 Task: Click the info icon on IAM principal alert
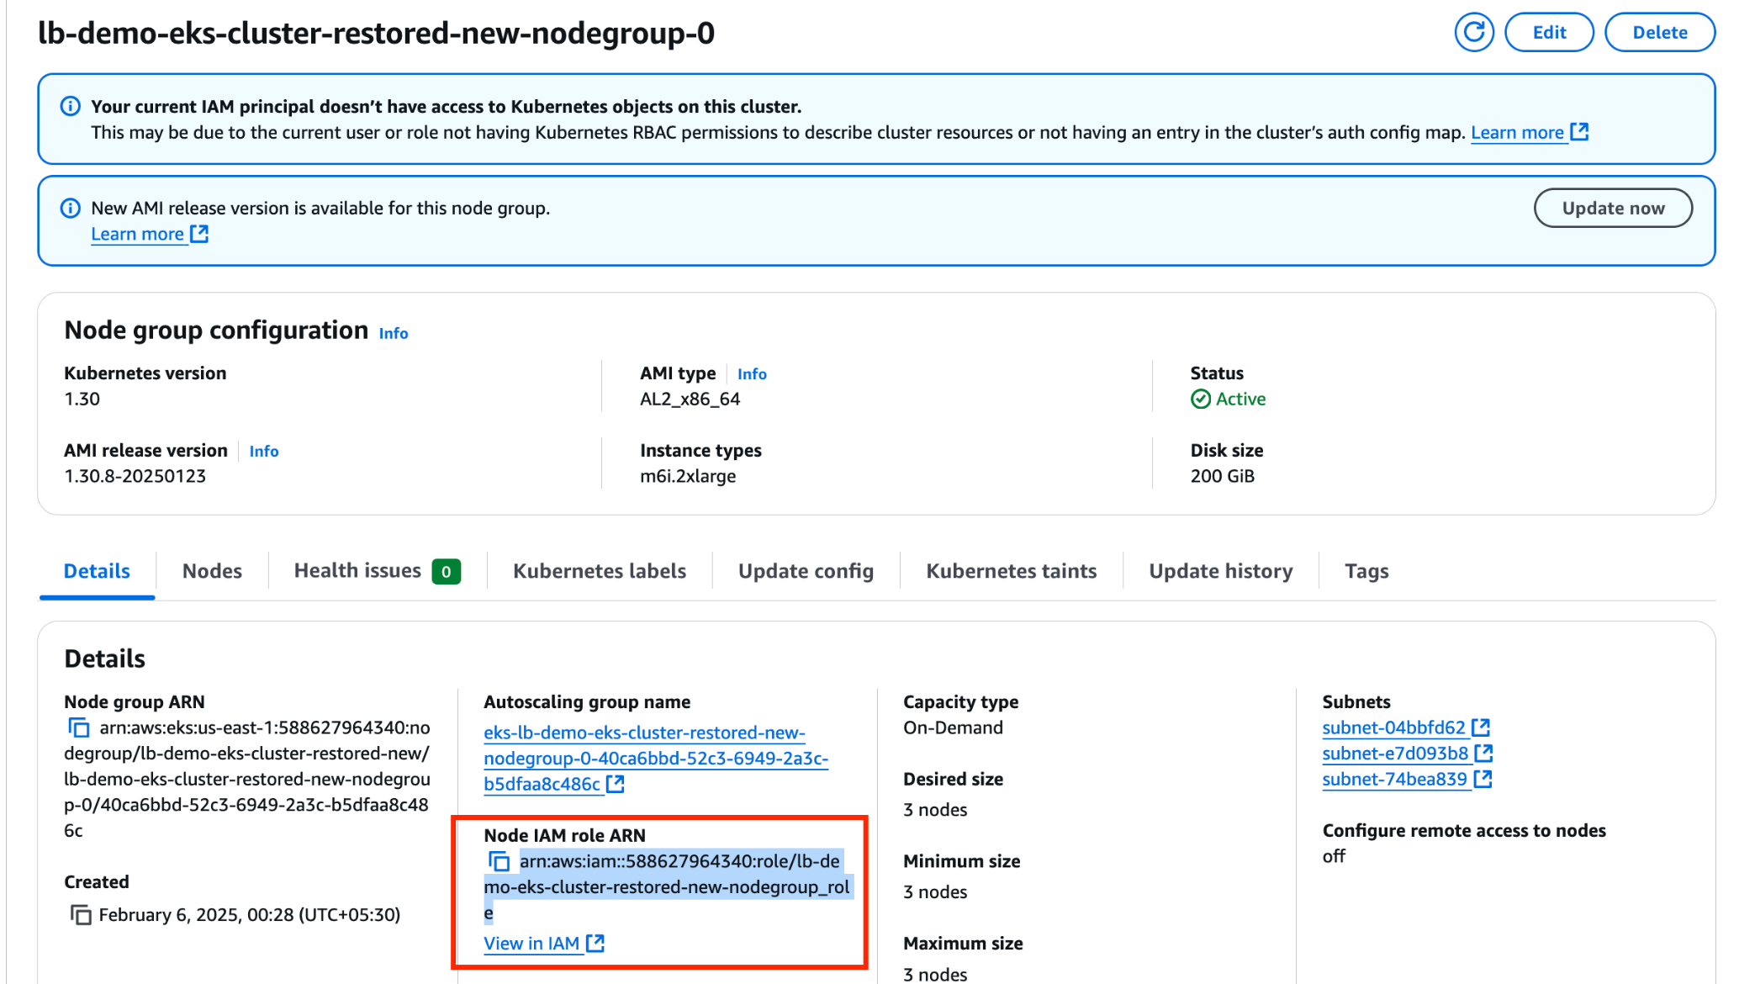(71, 107)
